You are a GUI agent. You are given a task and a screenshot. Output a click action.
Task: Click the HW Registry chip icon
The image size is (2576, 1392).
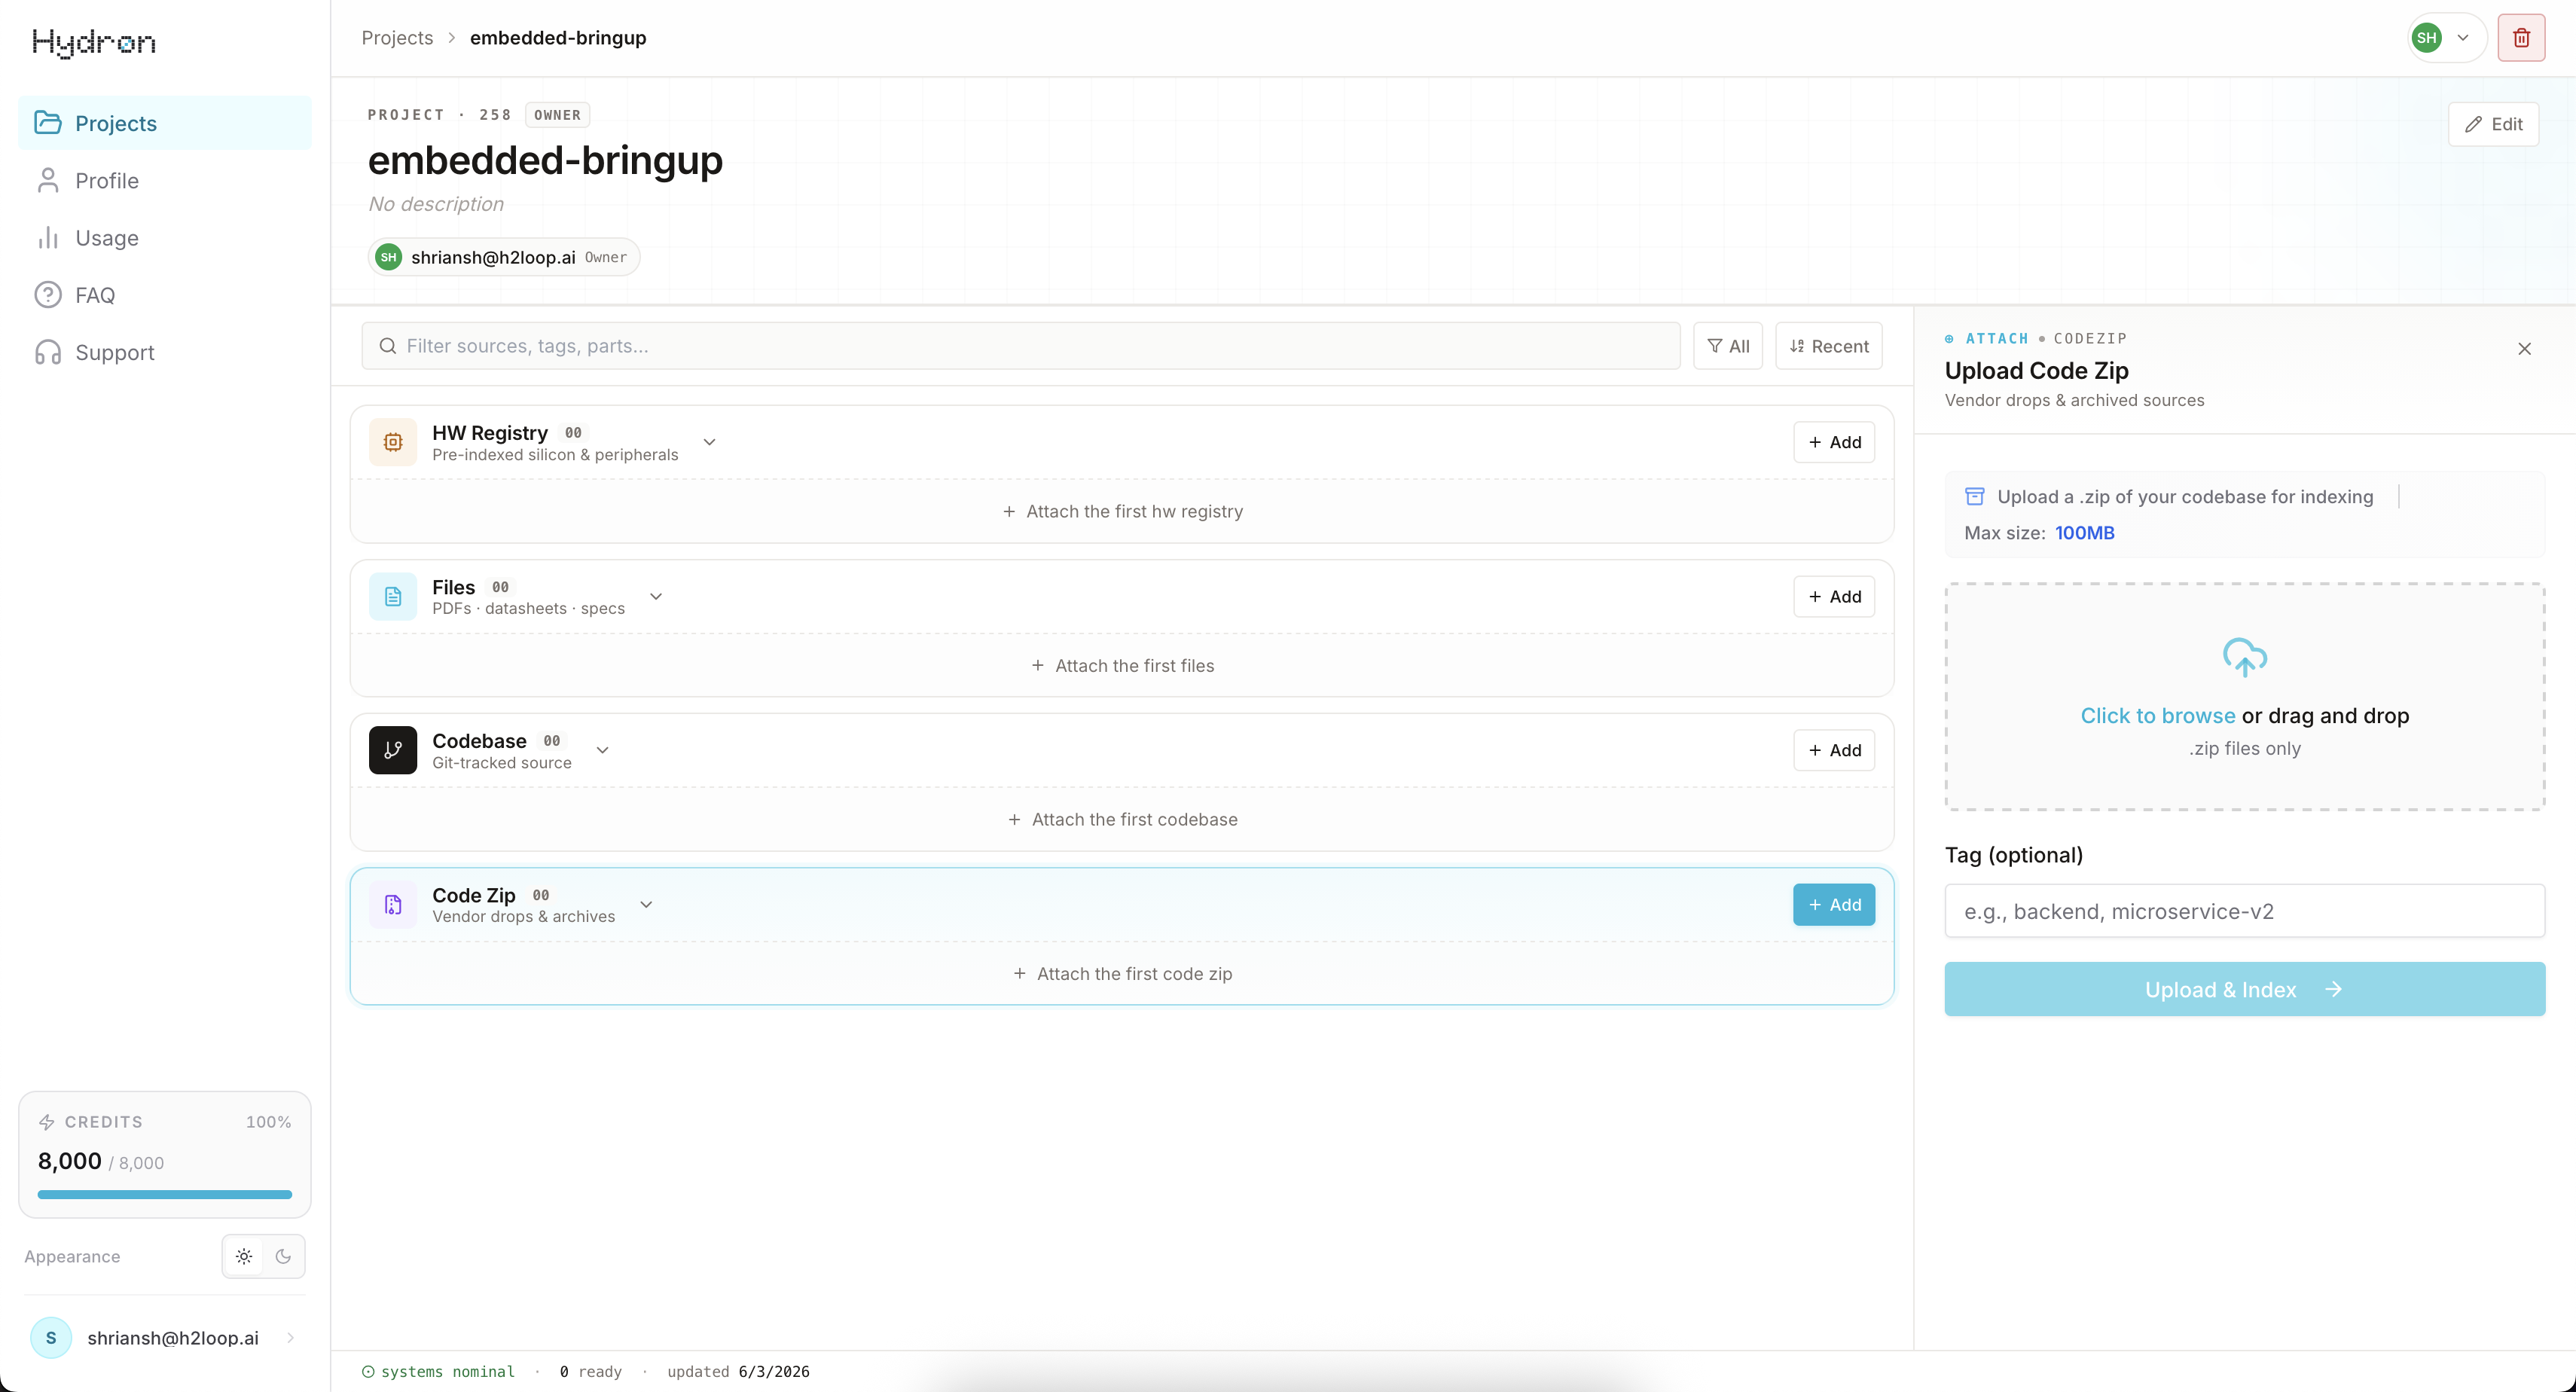tap(393, 442)
